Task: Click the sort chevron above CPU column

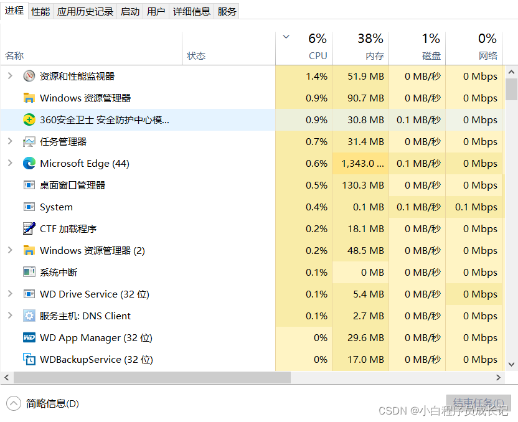Action: tap(286, 37)
